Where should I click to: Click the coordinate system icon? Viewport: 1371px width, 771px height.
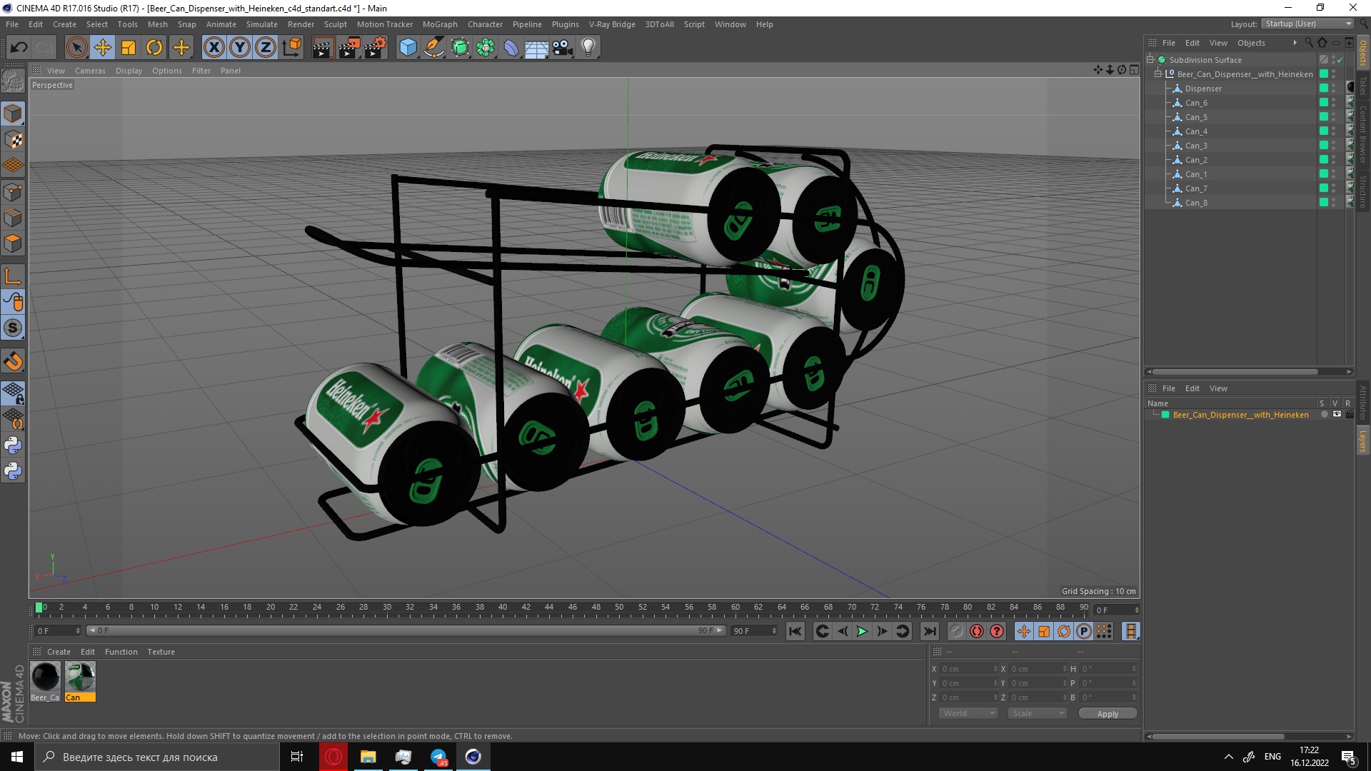291,48
